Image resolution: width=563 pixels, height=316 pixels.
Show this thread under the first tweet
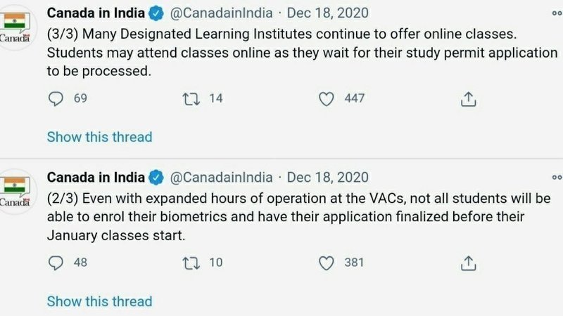pyautogui.click(x=99, y=137)
